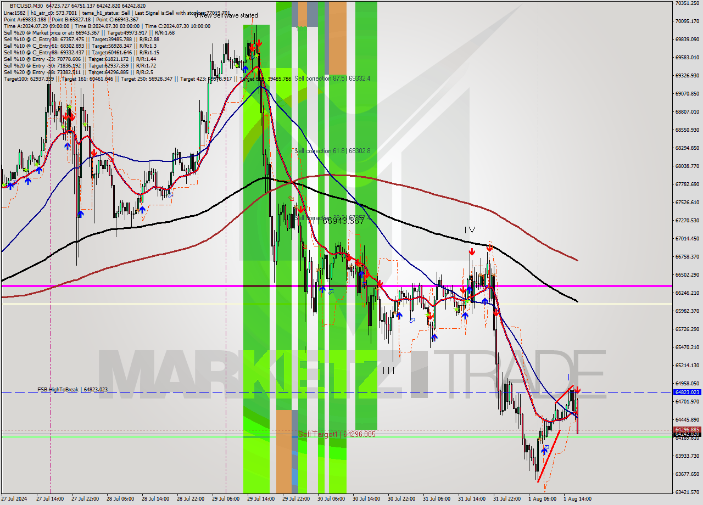
Task: Select the 'Sell Target1 | 64296.885' label
Action: point(338,434)
